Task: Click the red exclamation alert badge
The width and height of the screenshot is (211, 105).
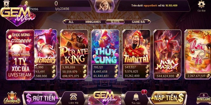Action: pos(144,92)
